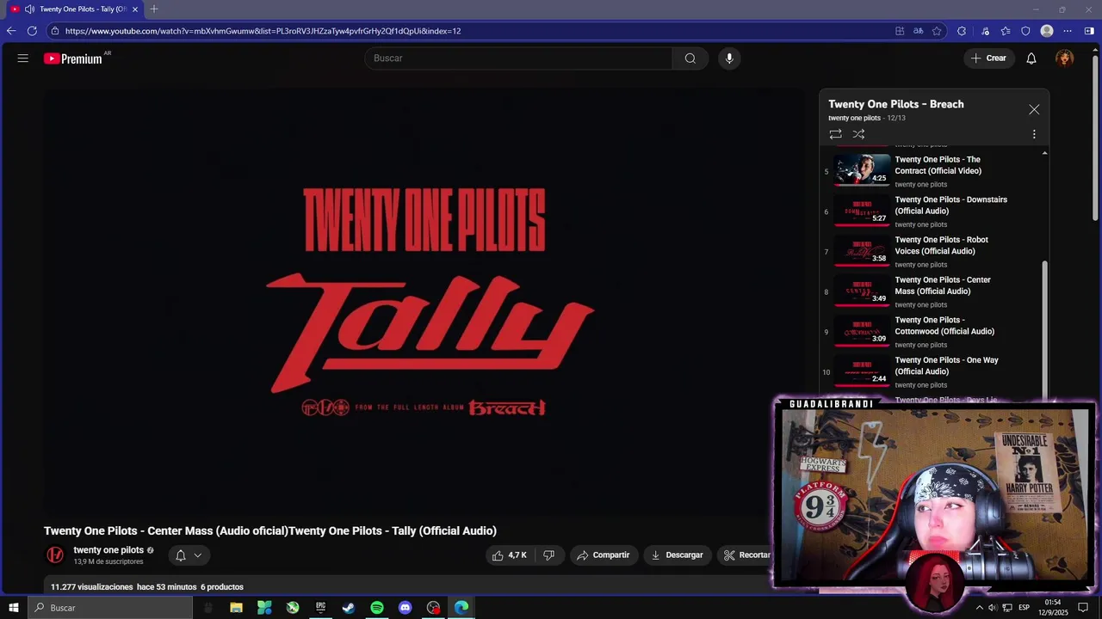Open the Cottonwood video thumbnail
Screen dimensions: 1102x619
point(862,330)
